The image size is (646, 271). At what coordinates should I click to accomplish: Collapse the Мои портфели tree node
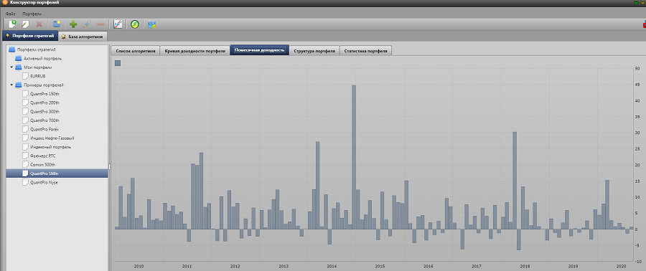[x=12, y=67]
